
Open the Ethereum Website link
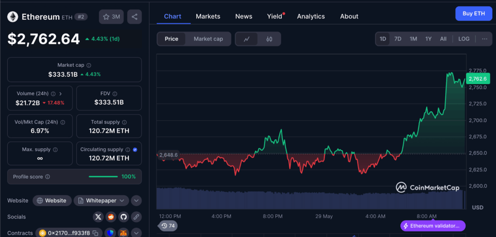[x=52, y=200]
